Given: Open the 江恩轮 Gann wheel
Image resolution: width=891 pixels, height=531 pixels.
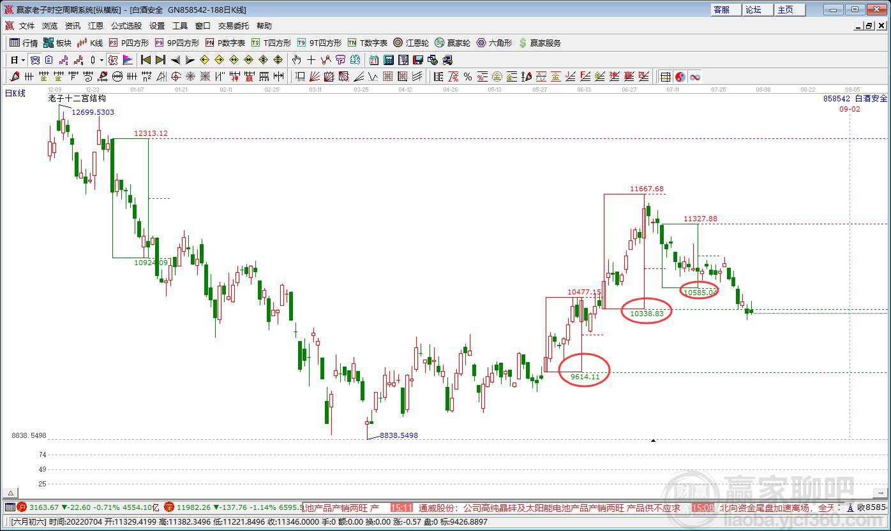Looking at the screenshot, I should coord(411,43).
